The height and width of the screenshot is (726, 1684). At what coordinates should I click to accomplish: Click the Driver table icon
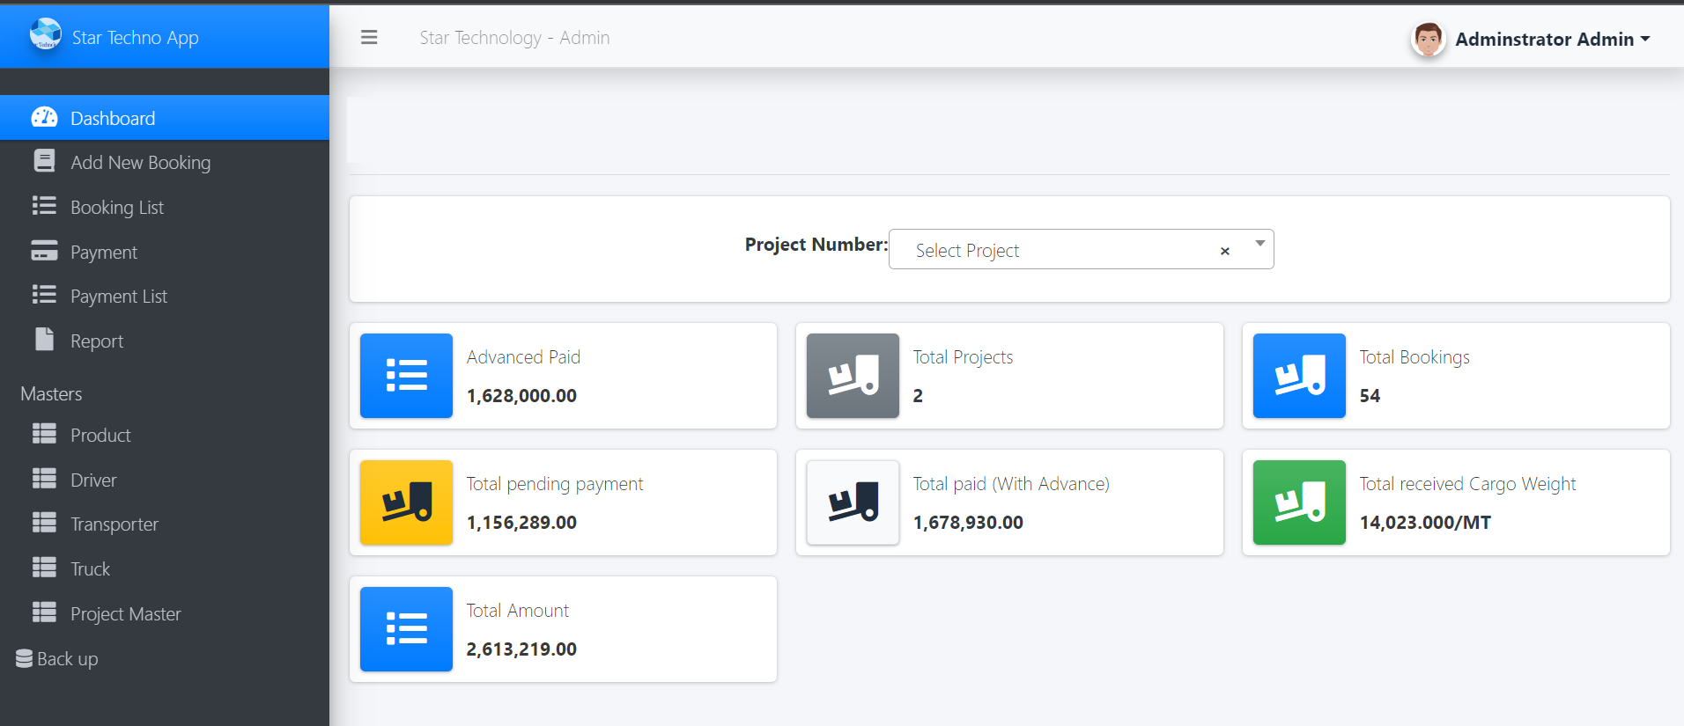click(x=44, y=479)
